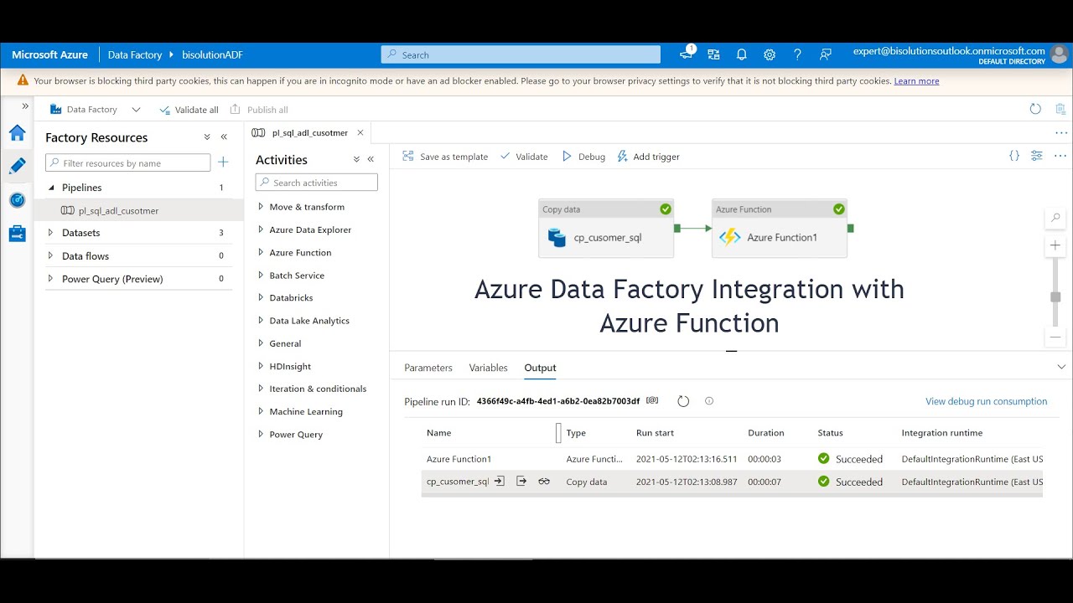Collapse the Pipelines tree node

pos(50,188)
